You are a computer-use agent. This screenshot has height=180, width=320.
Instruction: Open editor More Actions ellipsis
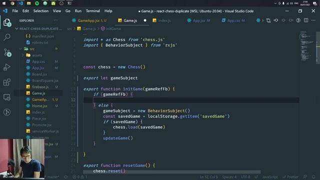tap(313, 20)
